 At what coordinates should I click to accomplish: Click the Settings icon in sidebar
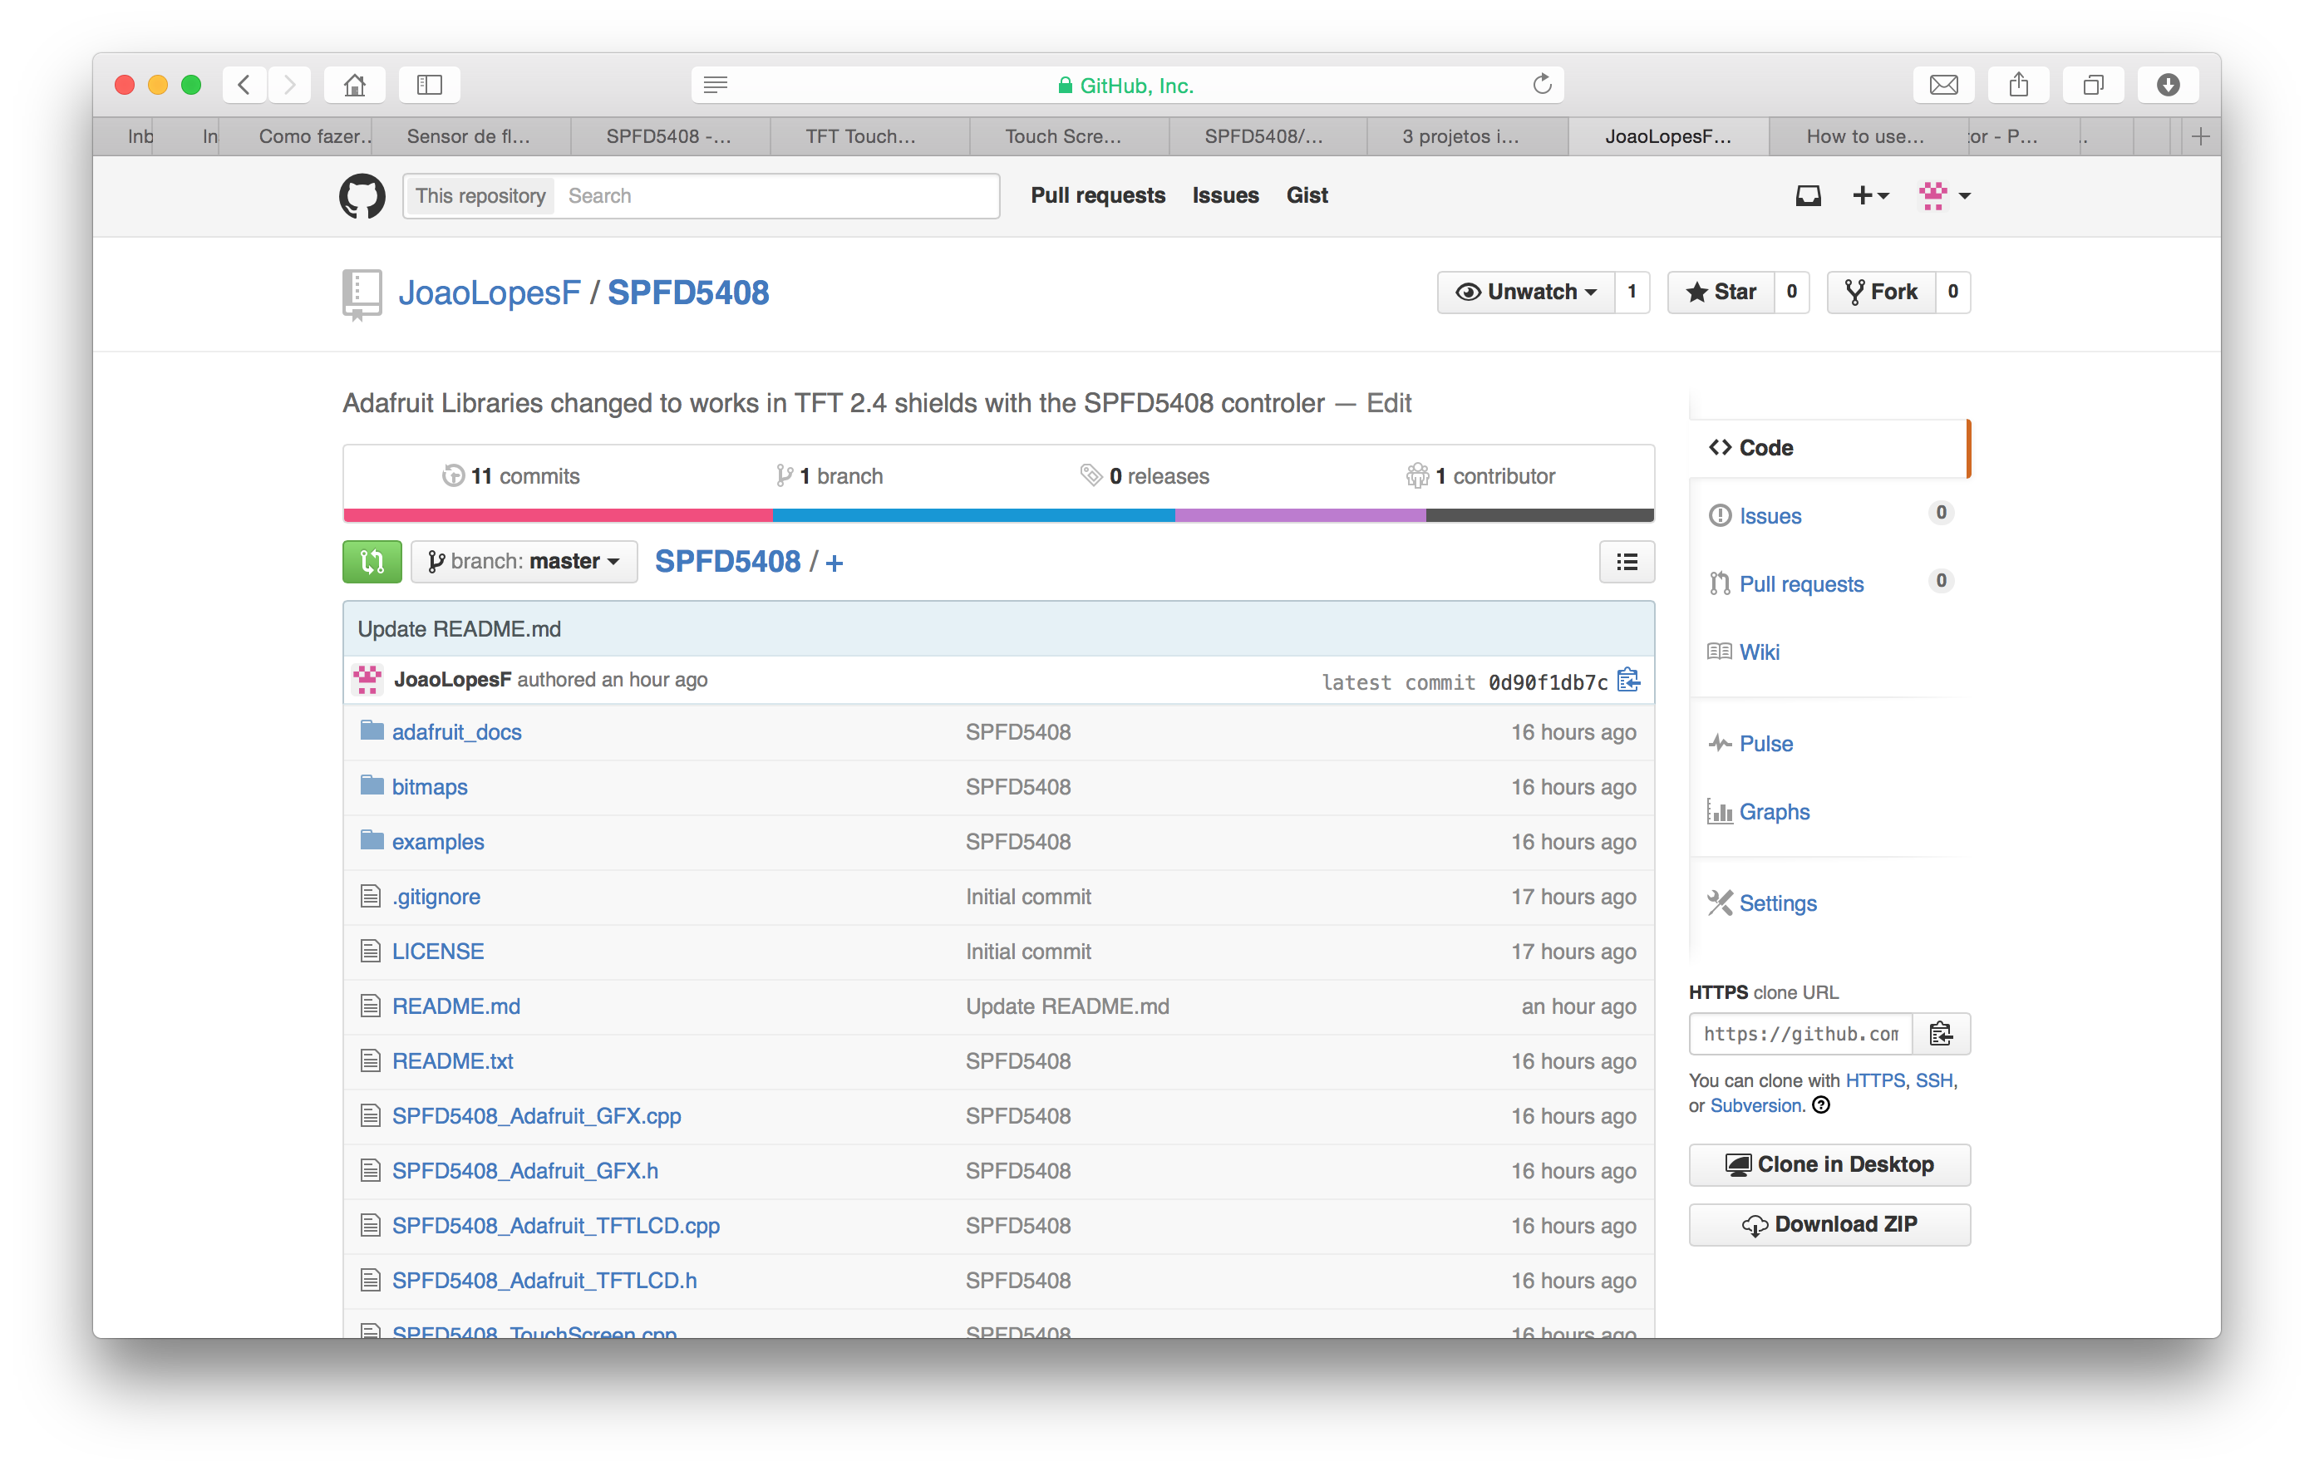(x=1717, y=903)
